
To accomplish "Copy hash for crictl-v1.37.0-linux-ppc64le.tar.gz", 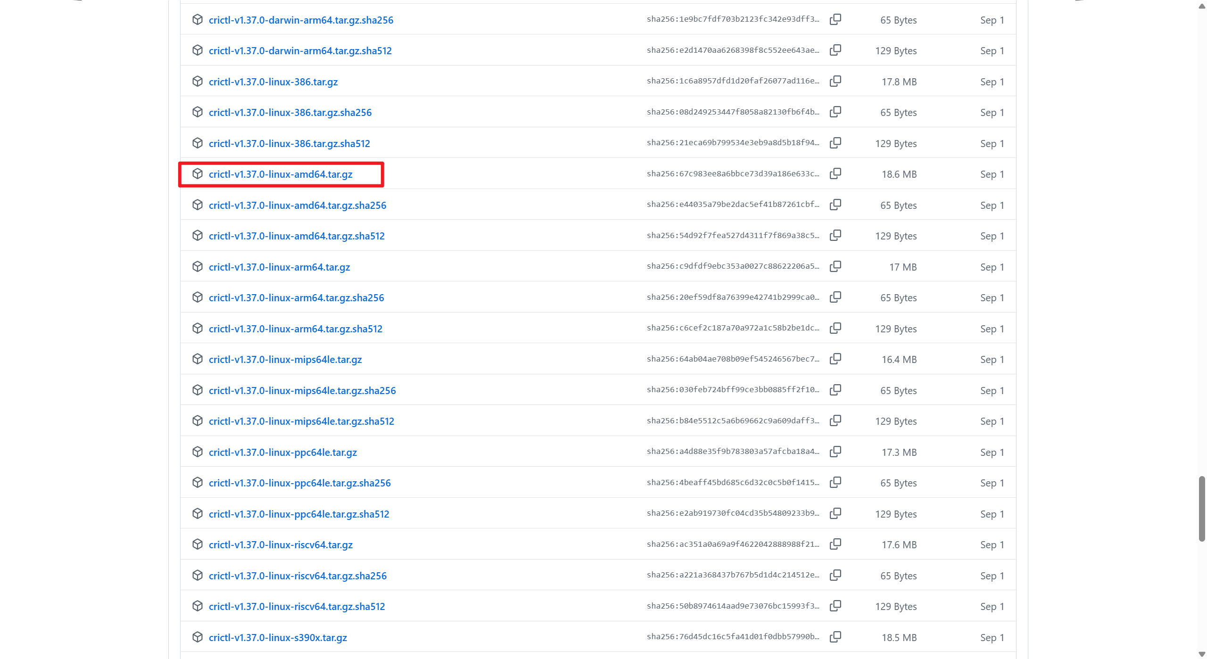I will pos(835,452).
